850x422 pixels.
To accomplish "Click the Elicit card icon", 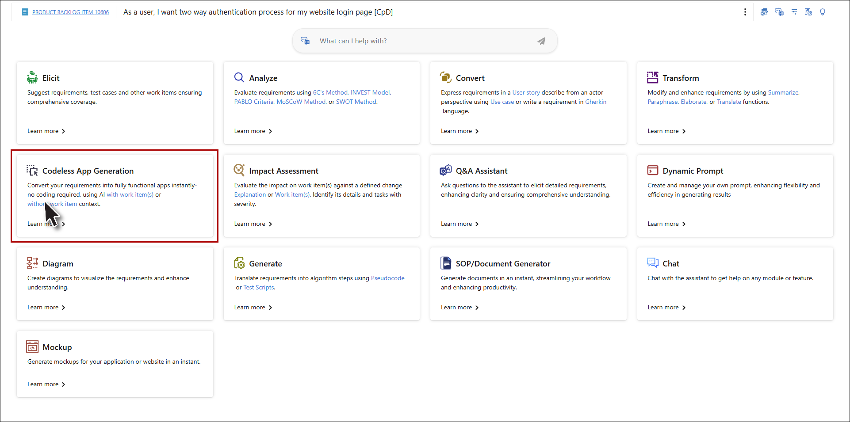I will point(32,77).
